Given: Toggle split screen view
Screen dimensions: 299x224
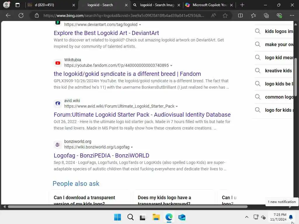Looking at the screenshot, I should pos(241,15).
